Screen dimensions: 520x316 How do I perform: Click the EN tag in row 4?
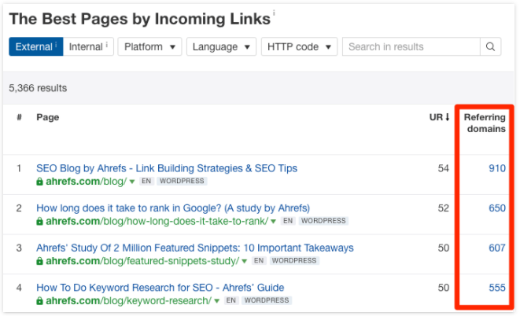231,300
